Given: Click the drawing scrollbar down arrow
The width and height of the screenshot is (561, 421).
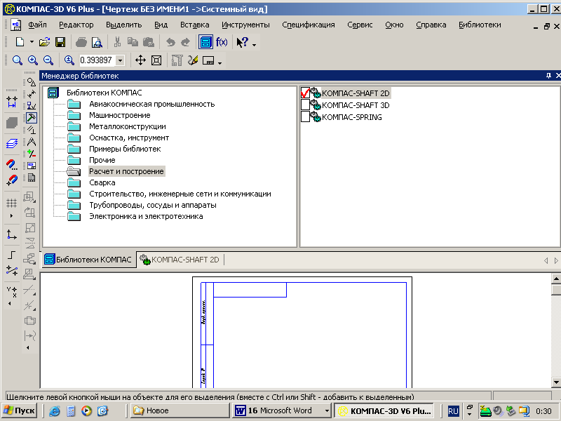Looking at the screenshot, I should click(556, 382).
